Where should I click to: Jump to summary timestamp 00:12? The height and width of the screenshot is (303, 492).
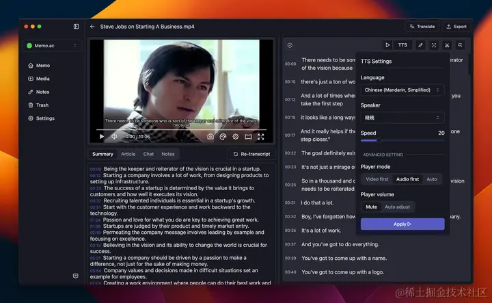[96, 176]
